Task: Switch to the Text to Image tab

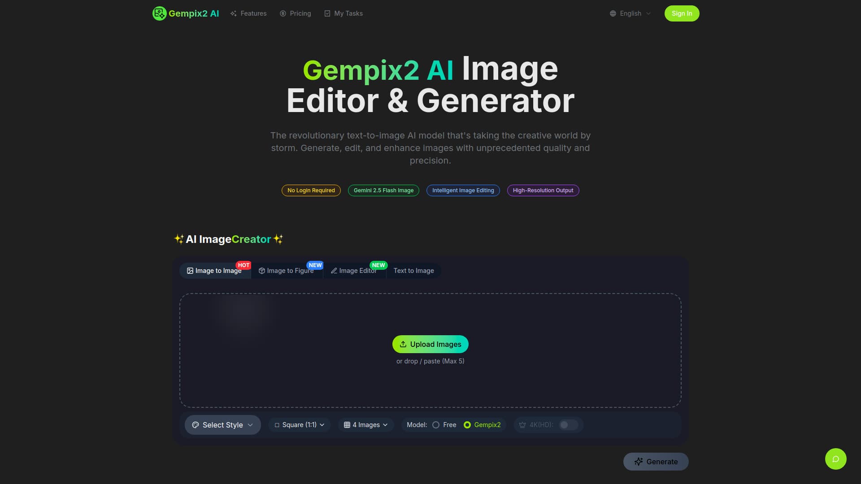Action: pyautogui.click(x=413, y=271)
